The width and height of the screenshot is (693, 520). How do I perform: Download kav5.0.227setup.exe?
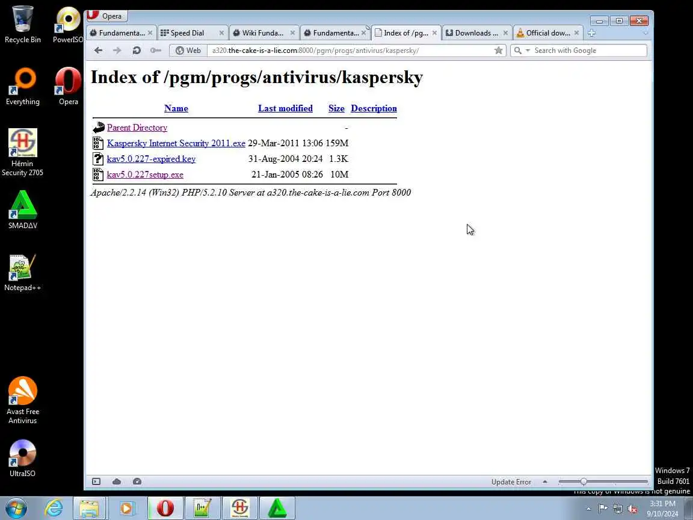tap(145, 174)
